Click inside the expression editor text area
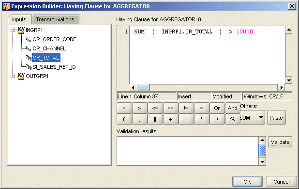Viewport: 299px width, 189px height. click(207, 55)
